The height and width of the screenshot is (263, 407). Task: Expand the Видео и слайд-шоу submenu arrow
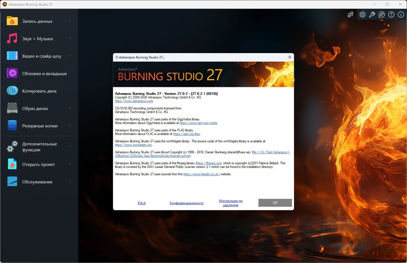pyautogui.click(x=70, y=56)
